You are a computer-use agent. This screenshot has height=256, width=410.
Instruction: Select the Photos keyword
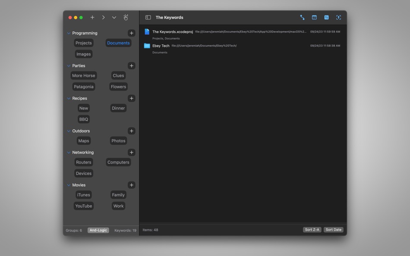(x=118, y=141)
